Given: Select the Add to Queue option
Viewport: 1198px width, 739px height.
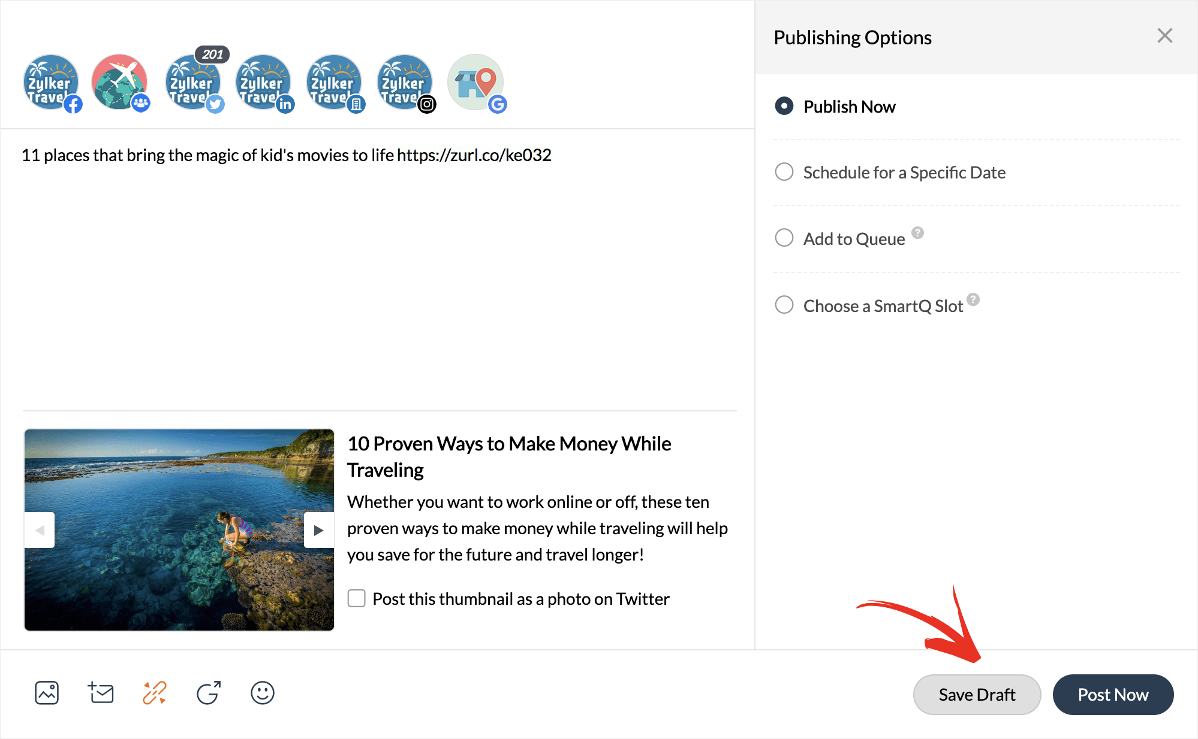Looking at the screenshot, I should 784,238.
